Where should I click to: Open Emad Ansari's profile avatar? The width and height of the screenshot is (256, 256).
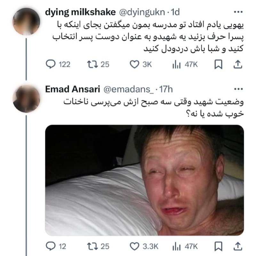point(26,99)
